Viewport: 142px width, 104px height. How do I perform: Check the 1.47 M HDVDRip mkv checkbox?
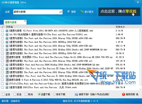point(3,42)
